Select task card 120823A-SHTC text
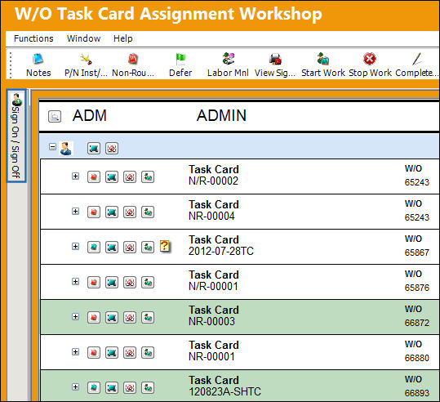This screenshot has width=440, height=402. click(x=224, y=391)
